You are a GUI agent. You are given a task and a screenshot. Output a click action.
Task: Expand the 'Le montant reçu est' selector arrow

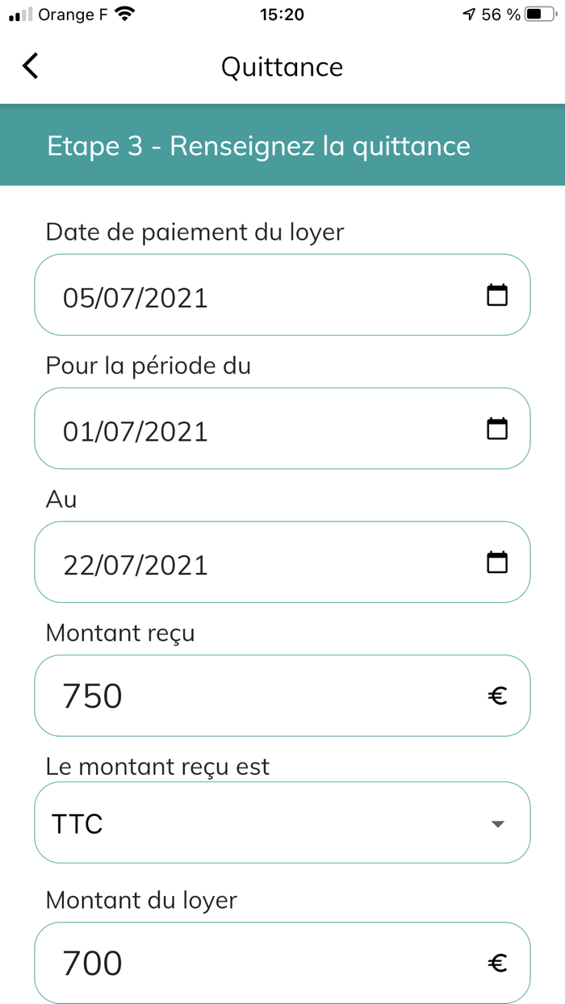point(498,824)
